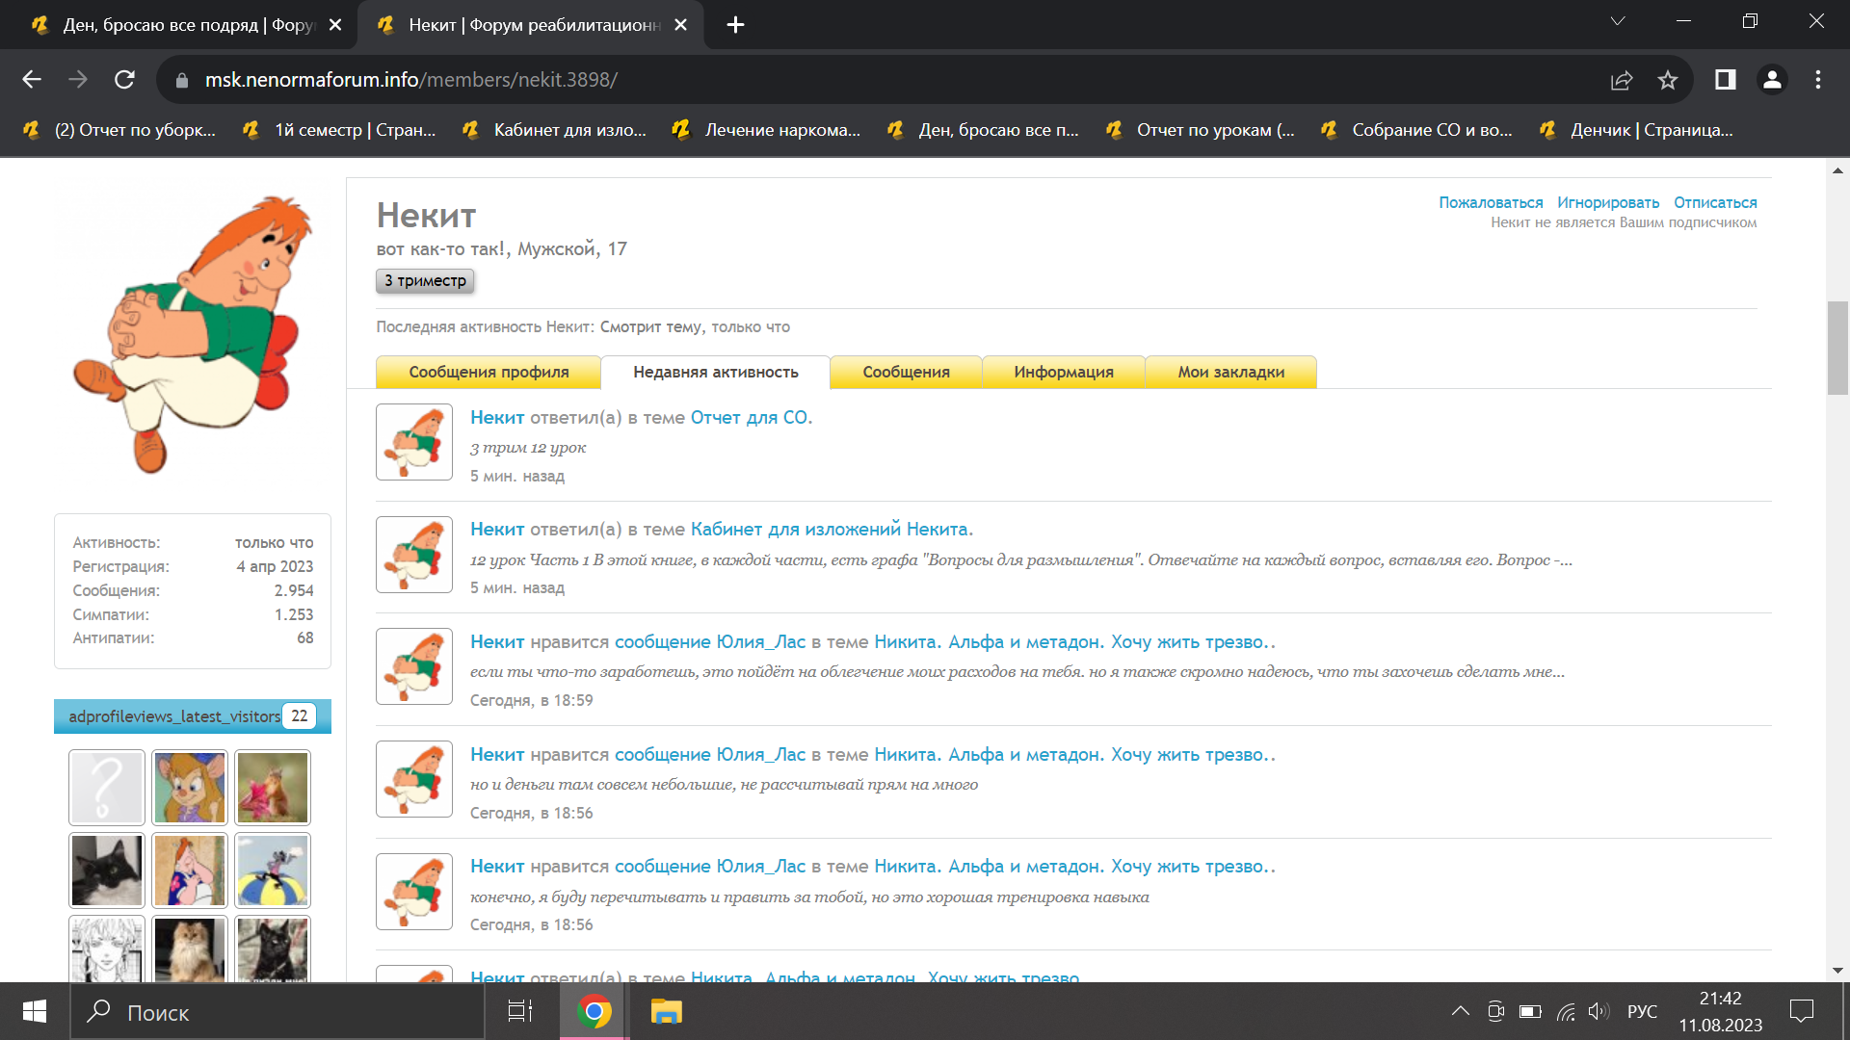Open bookmark 'Денчик | Страница...'
Viewport: 1850px width, 1040px height.
(1636, 130)
